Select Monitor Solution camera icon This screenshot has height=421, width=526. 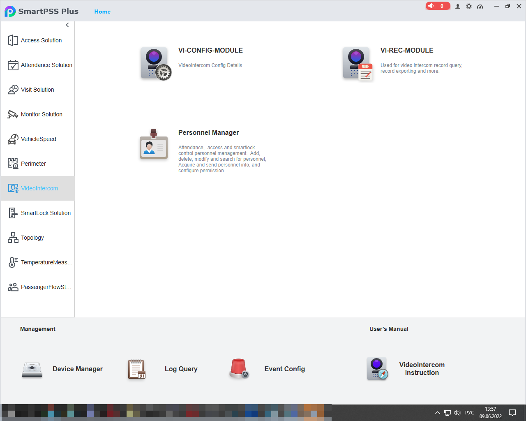(13, 114)
